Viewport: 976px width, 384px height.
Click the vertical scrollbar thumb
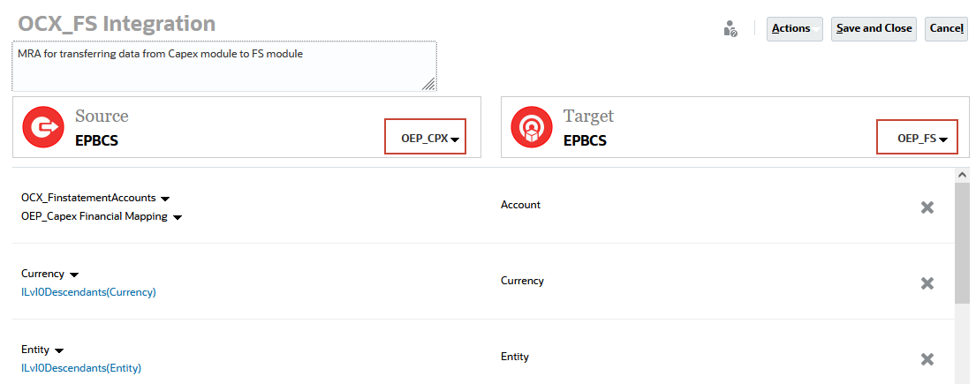click(x=962, y=244)
